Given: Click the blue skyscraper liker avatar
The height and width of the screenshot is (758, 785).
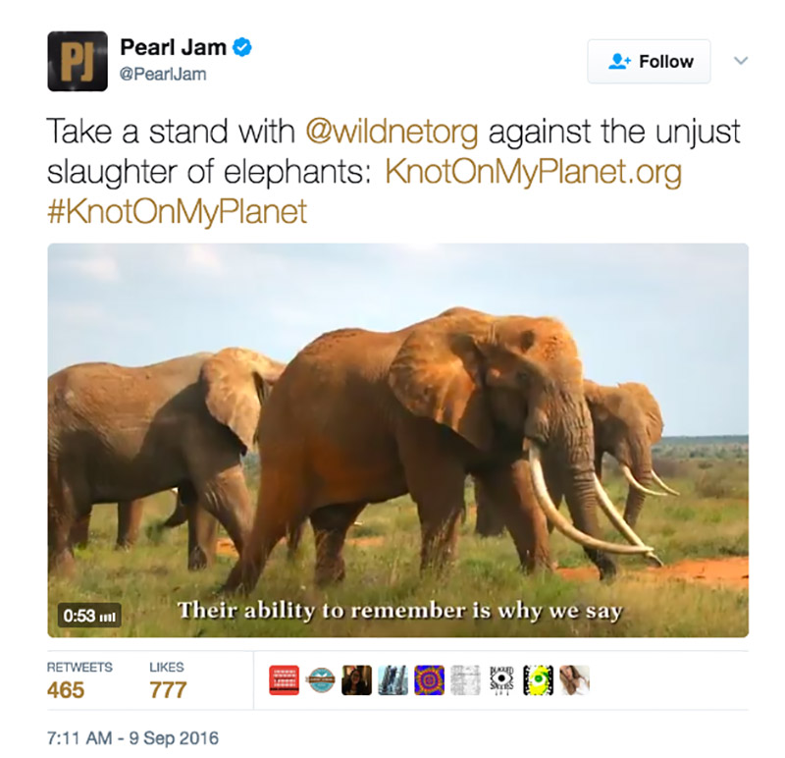Looking at the screenshot, I should tap(393, 679).
